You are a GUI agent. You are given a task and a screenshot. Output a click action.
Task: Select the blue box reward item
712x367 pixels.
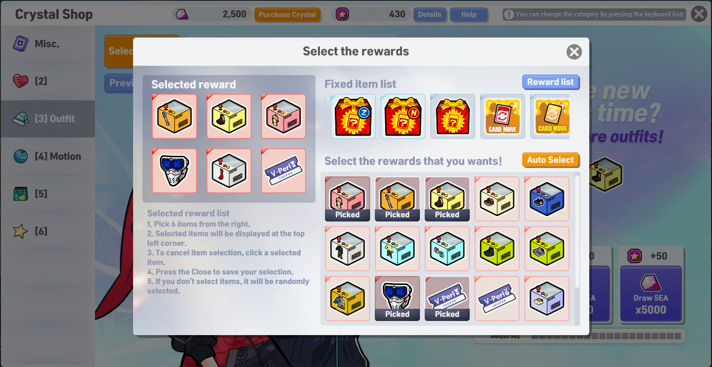pos(547,199)
